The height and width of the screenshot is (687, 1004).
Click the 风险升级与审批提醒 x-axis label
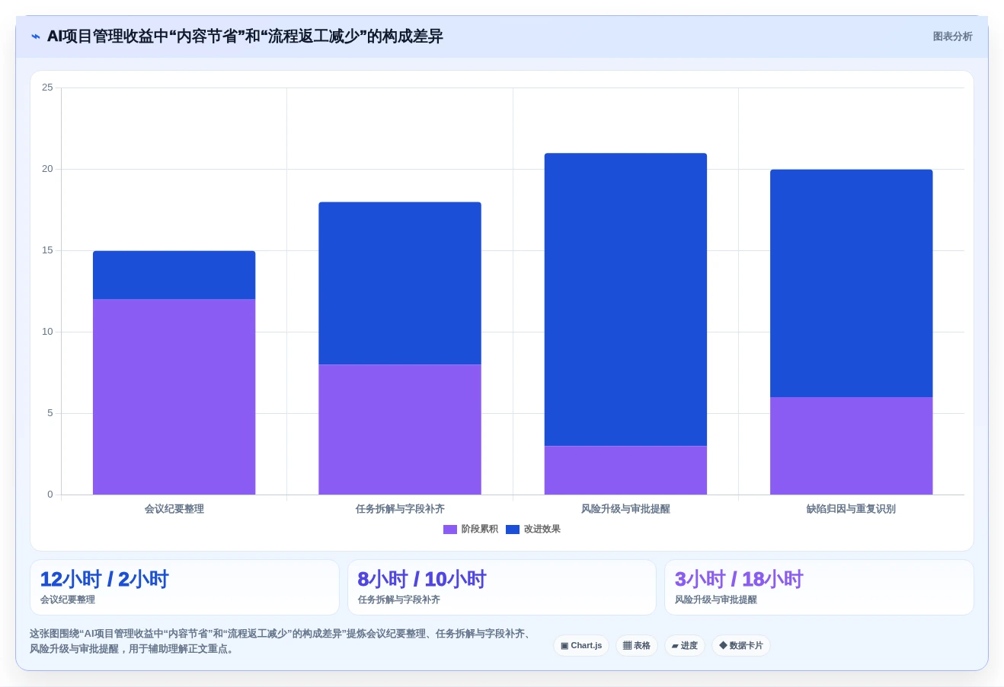[625, 509]
